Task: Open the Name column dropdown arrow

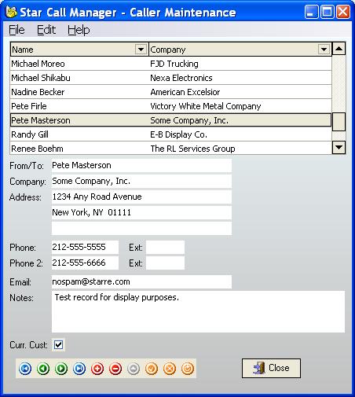Action: click(x=141, y=50)
